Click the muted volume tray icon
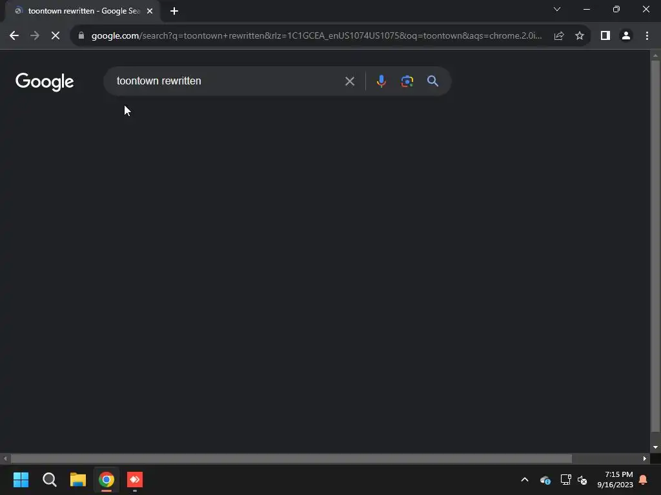 582,480
